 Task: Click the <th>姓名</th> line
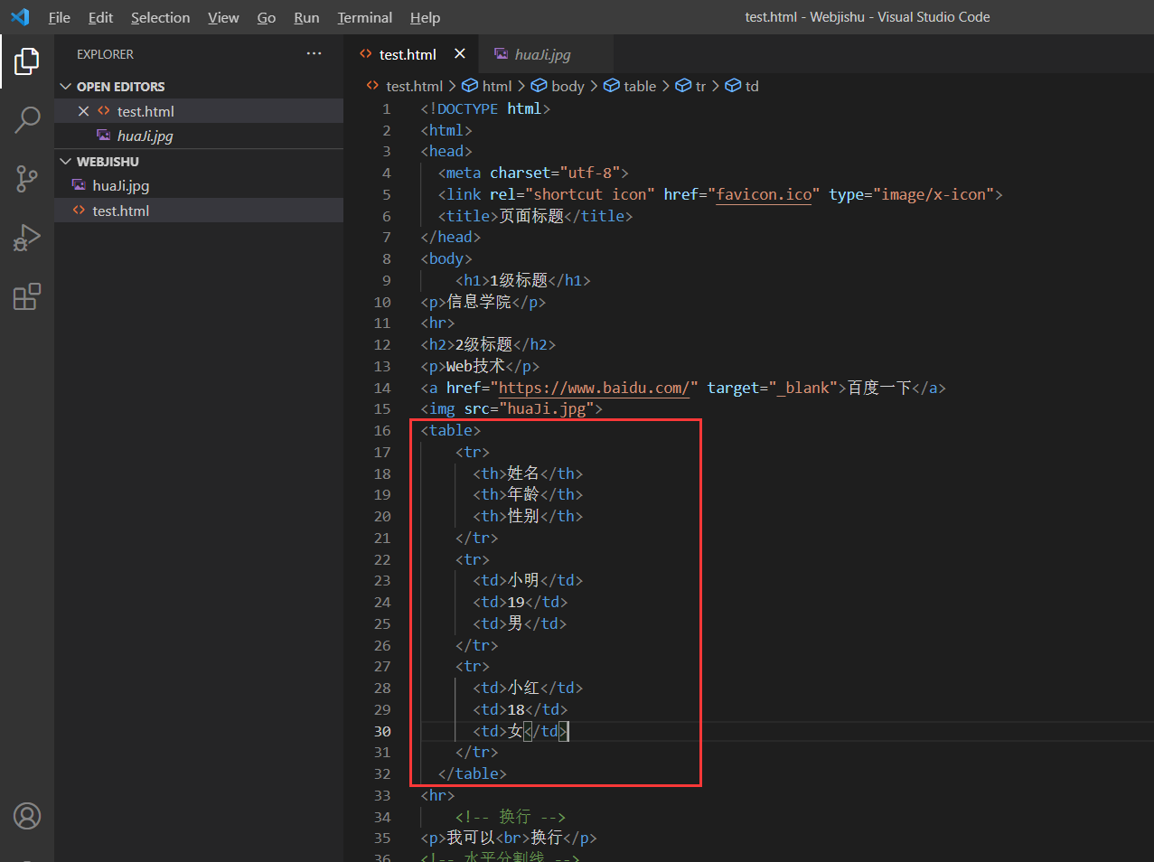pyautogui.click(x=528, y=473)
